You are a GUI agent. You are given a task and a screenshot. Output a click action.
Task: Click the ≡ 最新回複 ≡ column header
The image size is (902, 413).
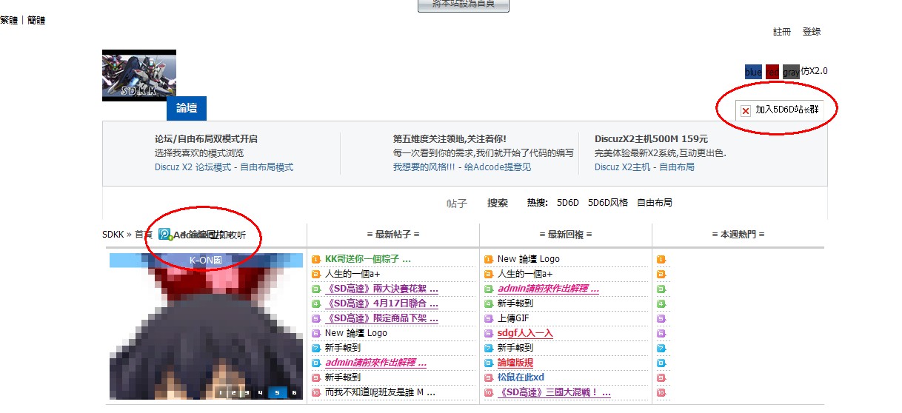coord(566,235)
